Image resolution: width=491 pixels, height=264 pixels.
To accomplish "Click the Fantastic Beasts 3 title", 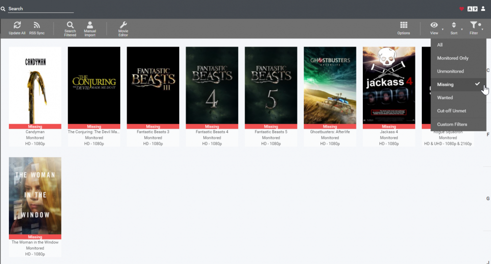I will (153, 132).
